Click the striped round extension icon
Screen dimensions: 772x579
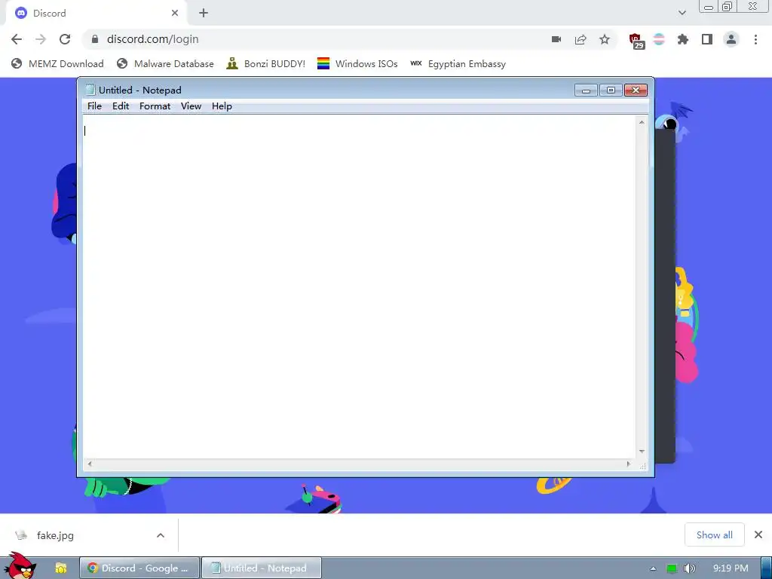tap(659, 39)
